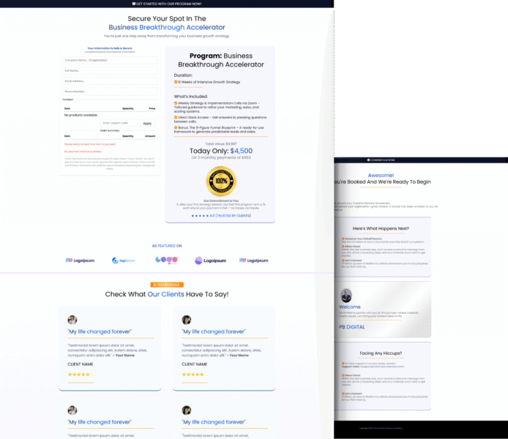Screen dimensions: 508x439
Task: Click the "Today Only: $4,500" price text
Action: [221, 151]
